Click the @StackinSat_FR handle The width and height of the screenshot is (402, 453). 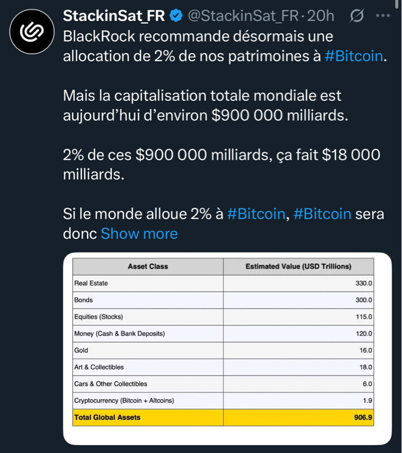[243, 16]
